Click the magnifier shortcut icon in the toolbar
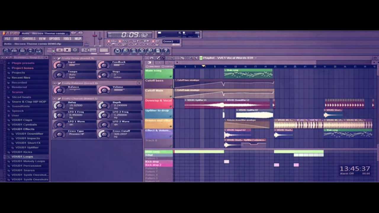This screenshot has width=379, height=213. [x=150, y=51]
